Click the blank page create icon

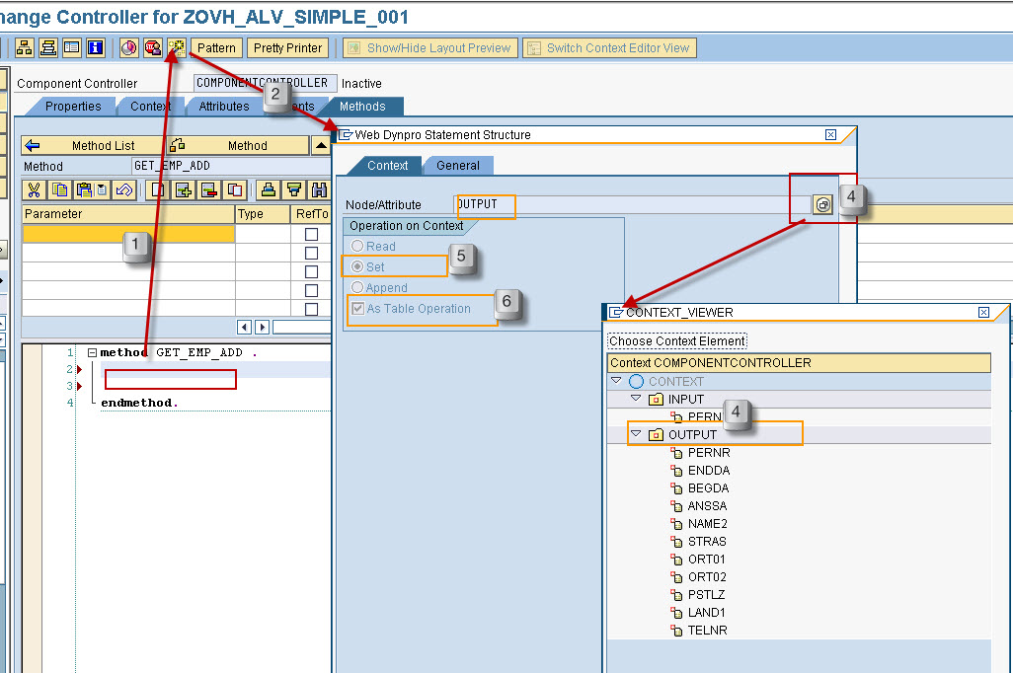tap(158, 189)
